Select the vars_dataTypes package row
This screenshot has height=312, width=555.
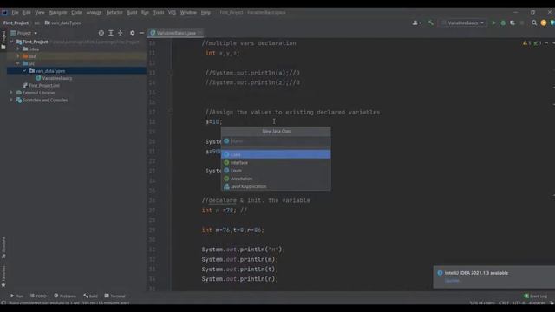76,71
